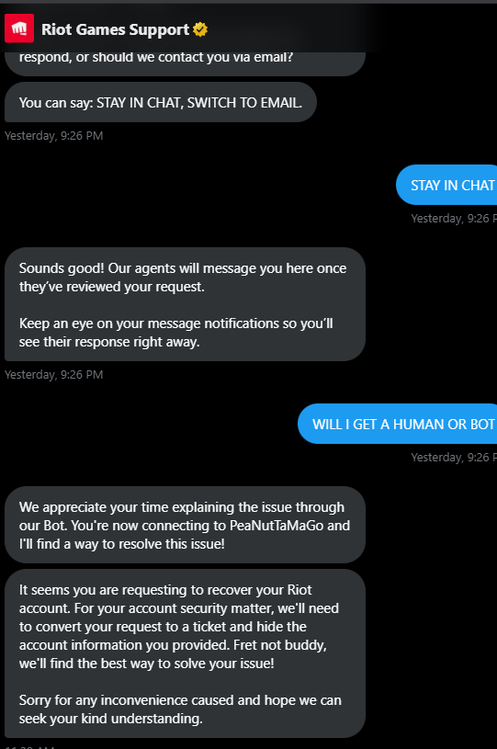Image resolution: width=497 pixels, height=749 pixels.
Task: Select the 'It seems you are requesting' message
Action: pos(185,653)
